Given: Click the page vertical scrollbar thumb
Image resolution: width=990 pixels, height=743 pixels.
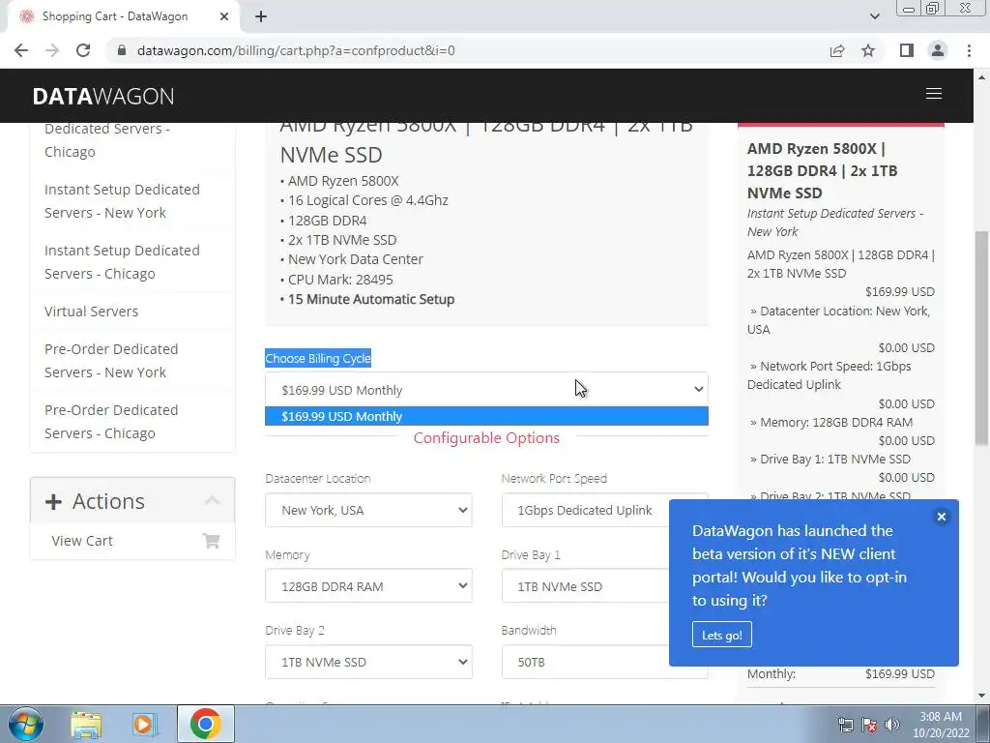Looking at the screenshot, I should click(982, 338).
